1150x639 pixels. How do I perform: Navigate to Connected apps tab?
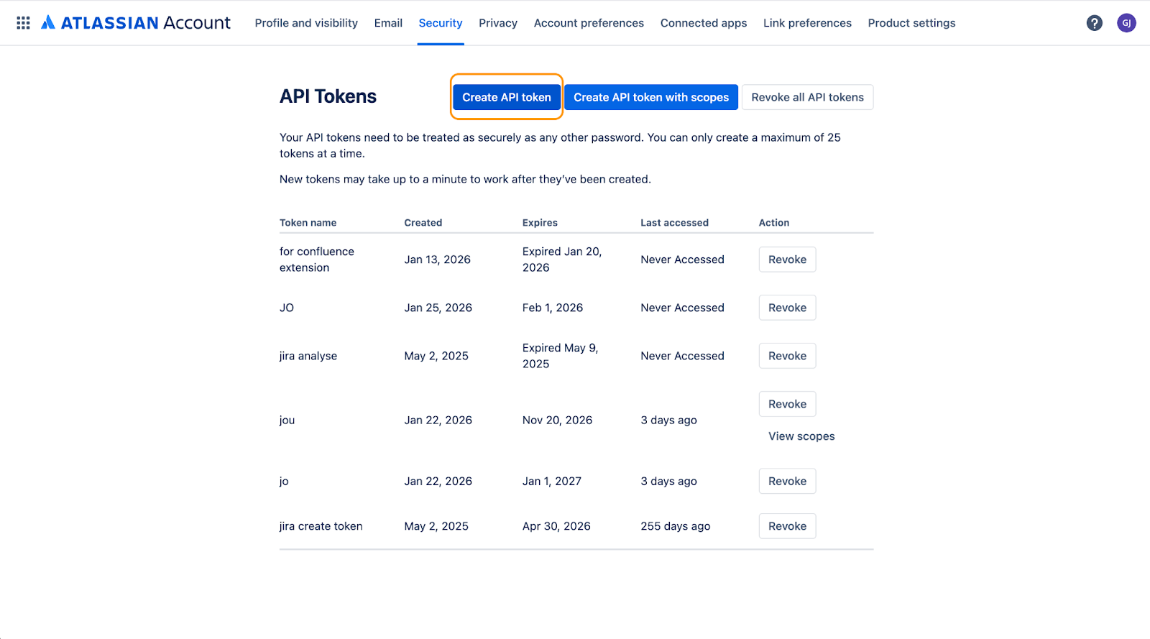point(704,23)
